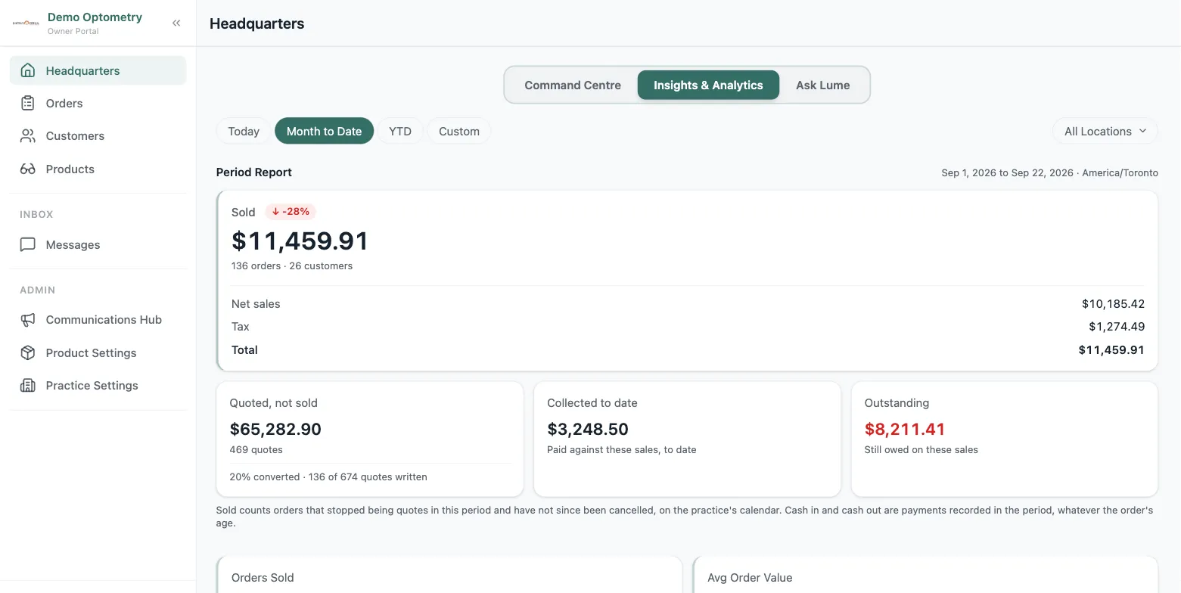This screenshot has height=593, width=1181.
Task: Select the YTD period filter
Action: pyautogui.click(x=400, y=131)
